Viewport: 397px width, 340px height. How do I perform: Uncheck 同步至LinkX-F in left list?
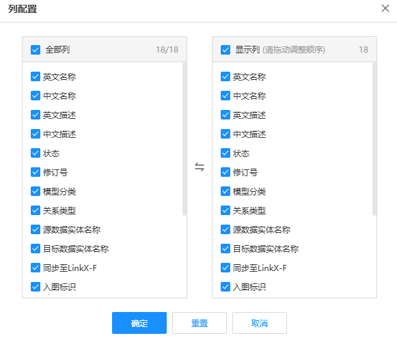pos(36,268)
